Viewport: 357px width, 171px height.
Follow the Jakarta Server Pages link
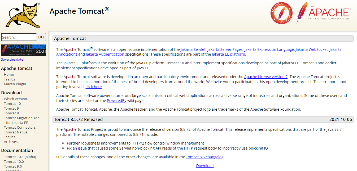[x=225, y=49]
